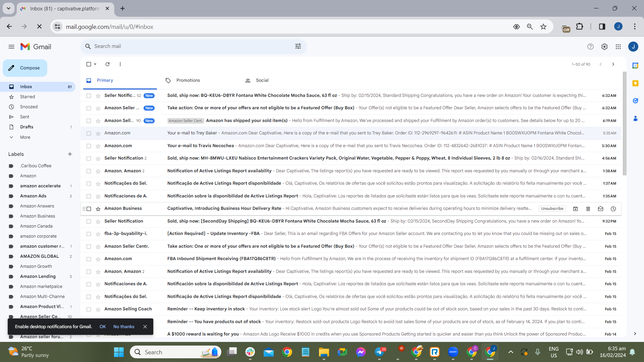Tick the select-all emails checkbox
Screen dimensions: 644x362
tap(89, 64)
